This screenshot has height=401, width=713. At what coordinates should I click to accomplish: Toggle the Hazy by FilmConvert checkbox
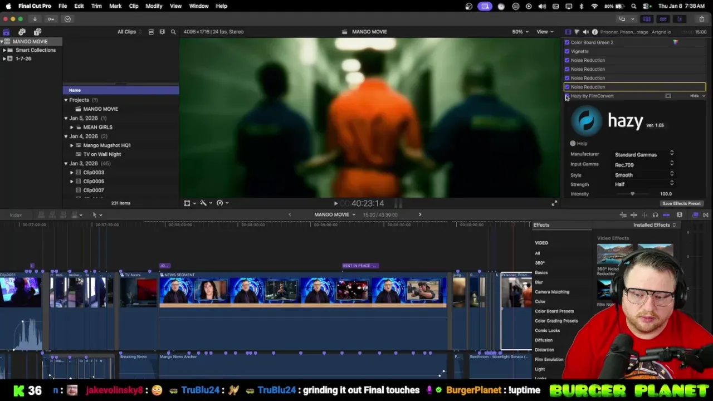567,96
